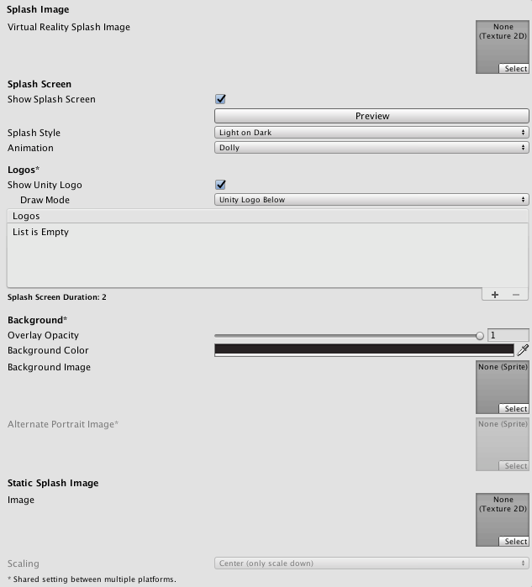
Task: Select a Background Image sprite
Action: [514, 408]
